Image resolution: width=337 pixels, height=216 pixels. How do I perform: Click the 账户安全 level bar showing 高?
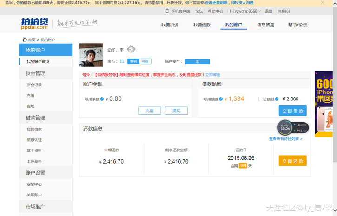coord(197,61)
